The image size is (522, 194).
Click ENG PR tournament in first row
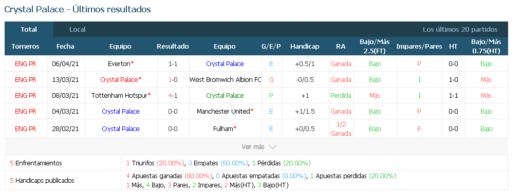26,63
